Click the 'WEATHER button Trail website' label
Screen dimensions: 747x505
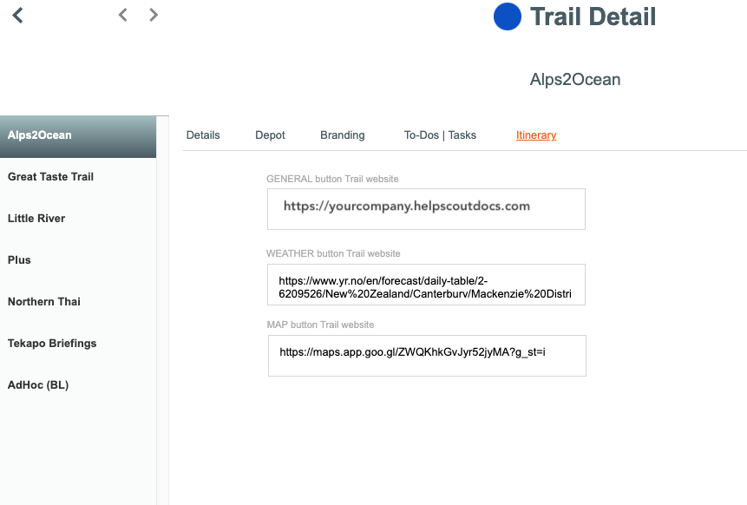coord(333,253)
